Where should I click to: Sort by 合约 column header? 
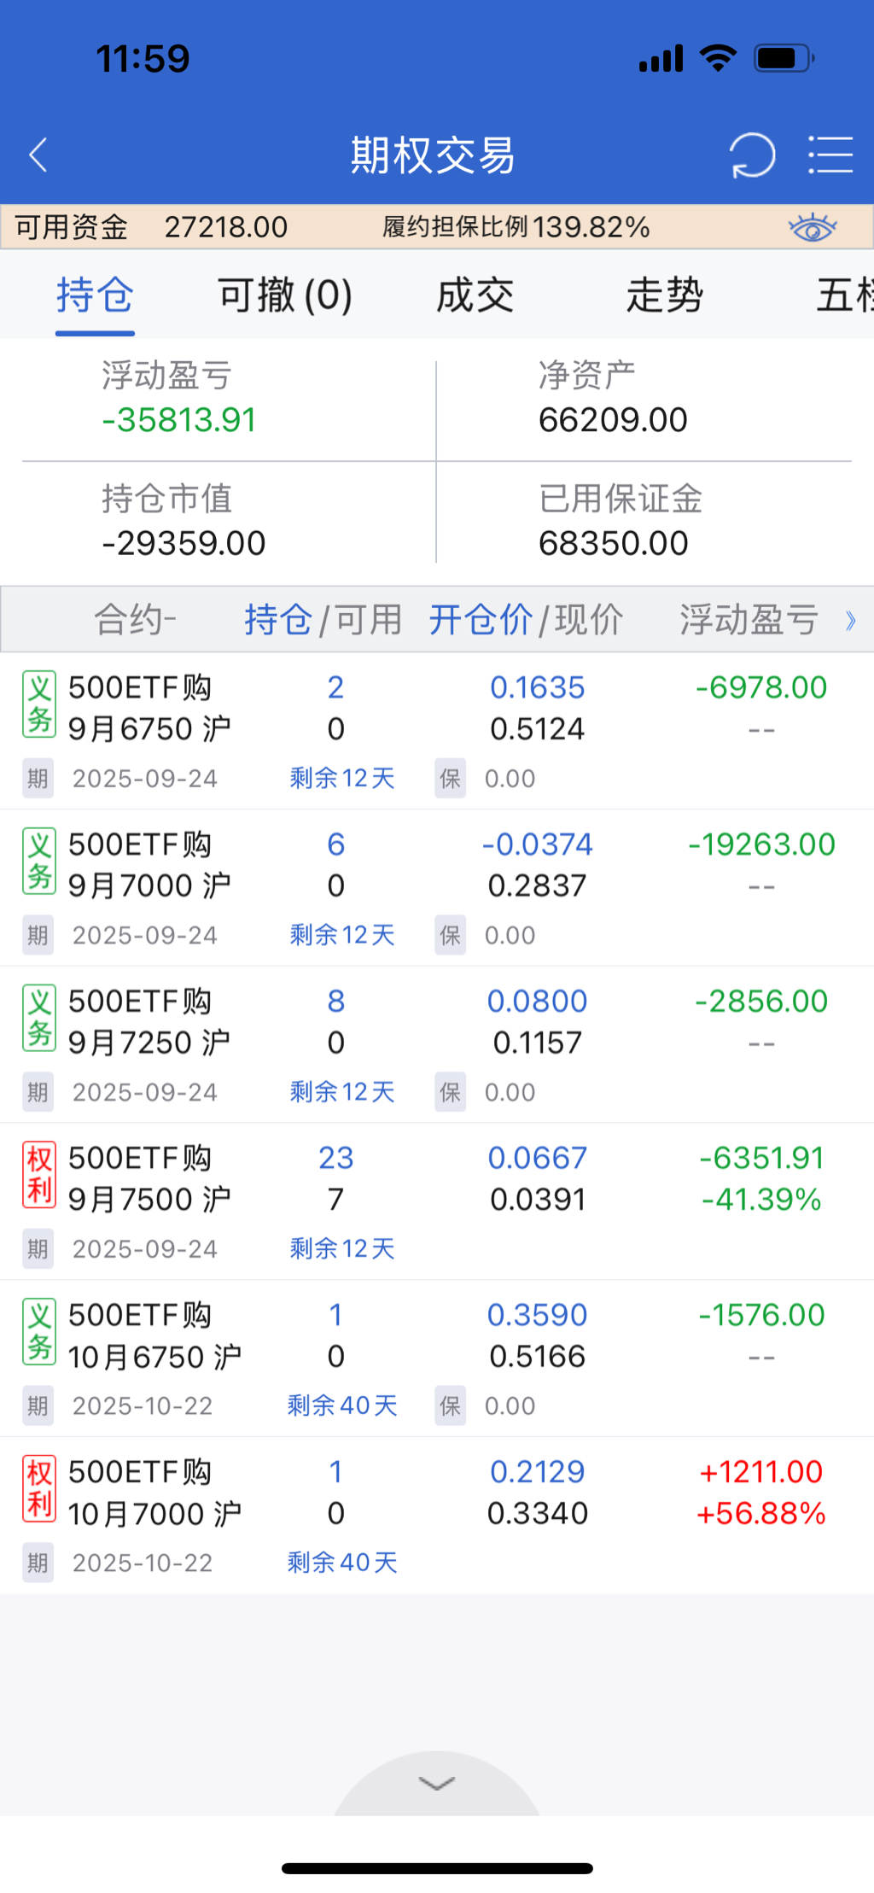(135, 619)
